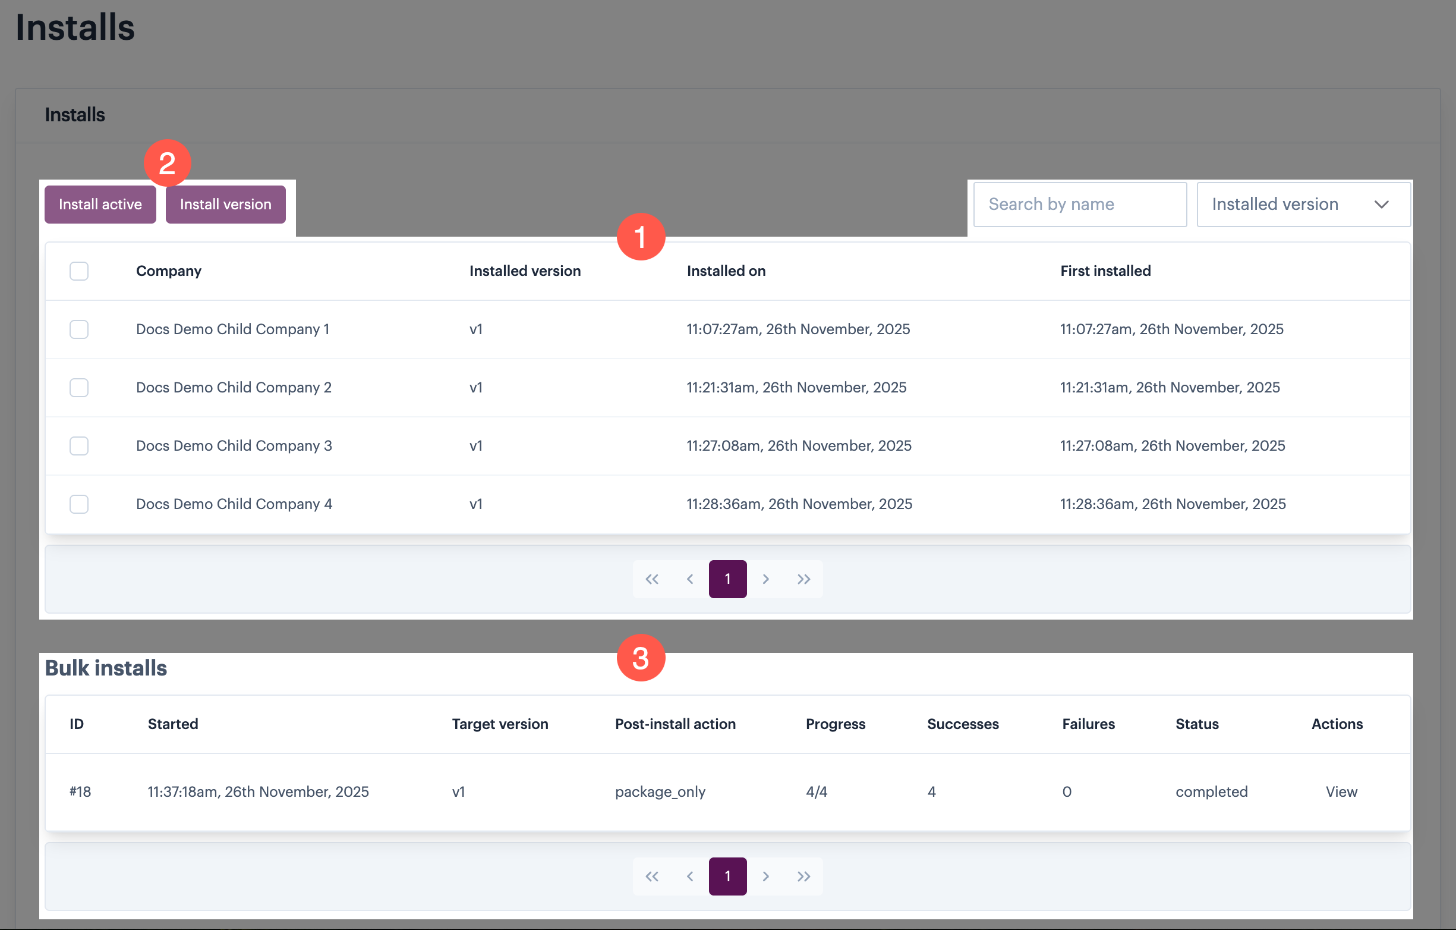Jump to last page of Bulk installs

coord(803,876)
